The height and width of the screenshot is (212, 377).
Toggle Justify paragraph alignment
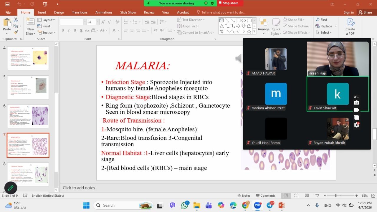point(144,30)
